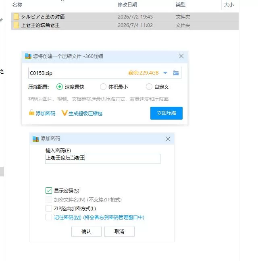Select the 速度最快 compression option
The width and height of the screenshot is (258, 261).
(60, 87)
